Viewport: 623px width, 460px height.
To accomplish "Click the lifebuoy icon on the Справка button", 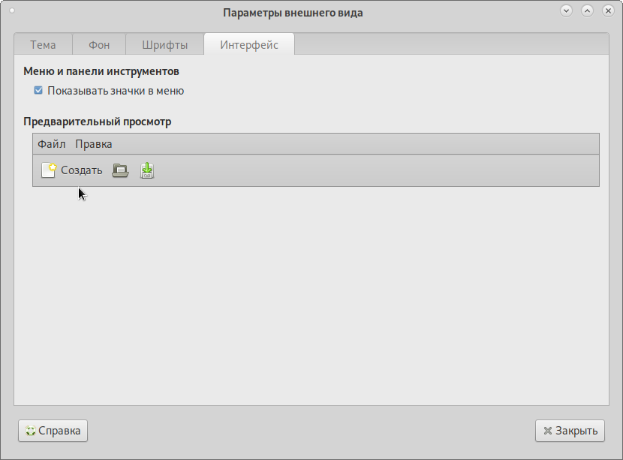I will tap(30, 431).
